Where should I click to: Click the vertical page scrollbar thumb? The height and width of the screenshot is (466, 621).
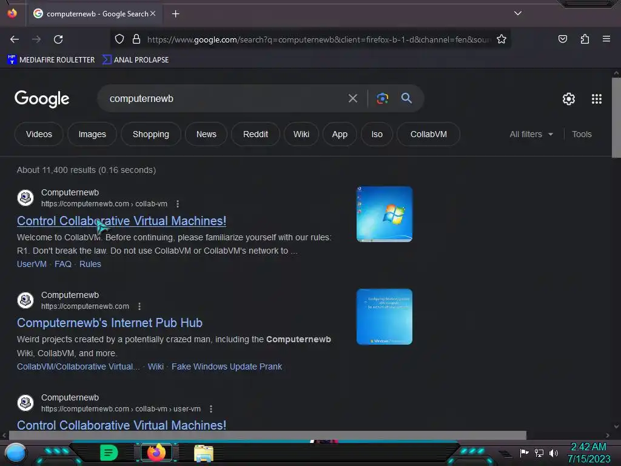point(616,118)
